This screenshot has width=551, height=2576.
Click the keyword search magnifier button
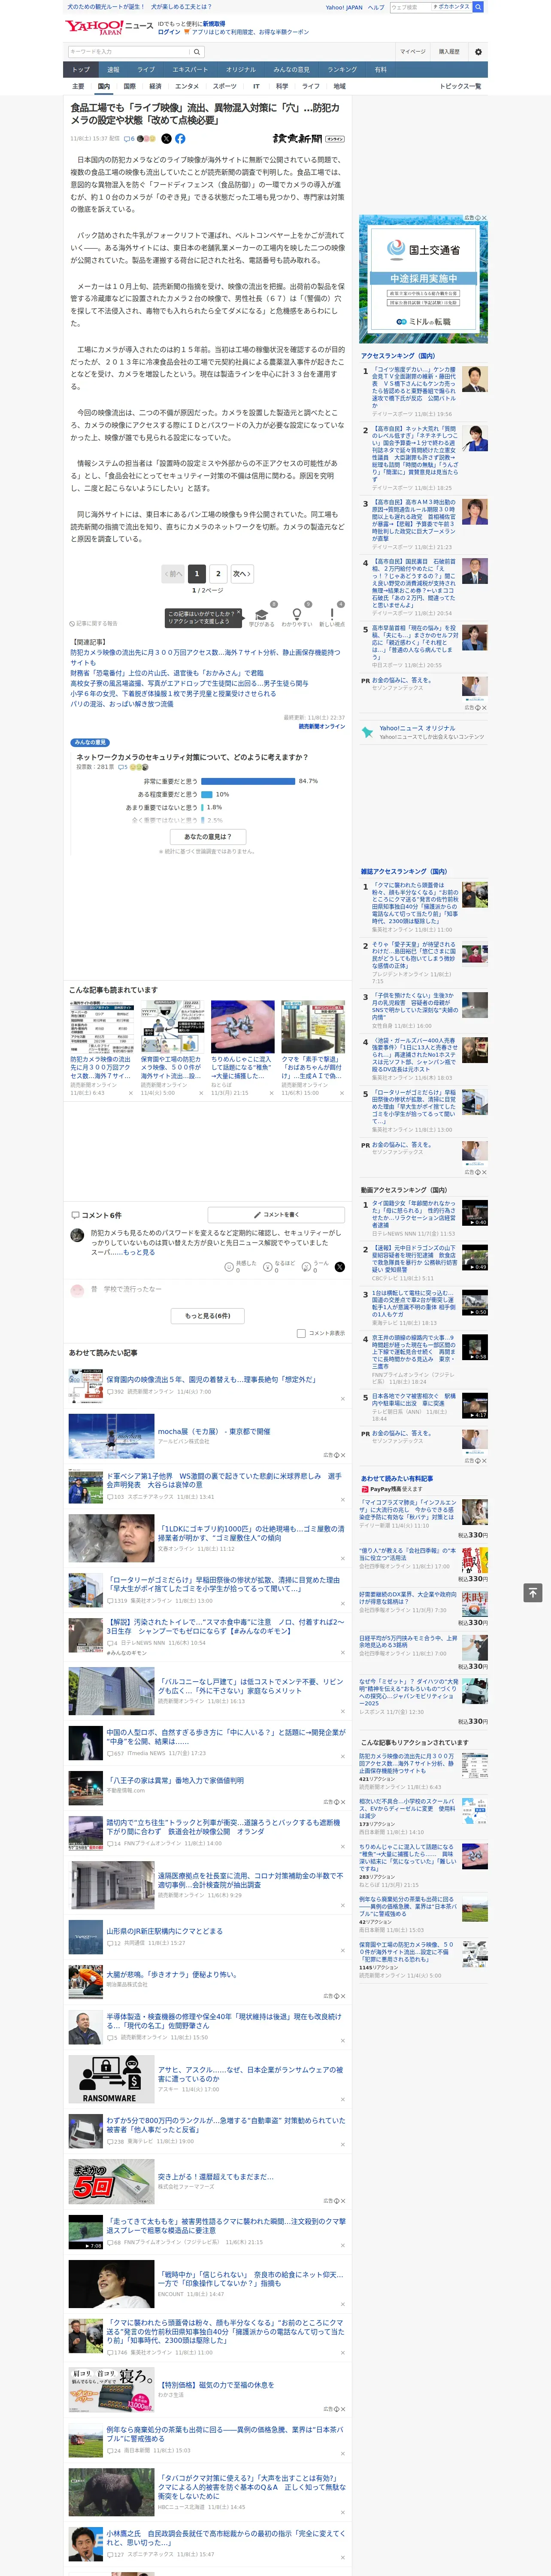197,51
